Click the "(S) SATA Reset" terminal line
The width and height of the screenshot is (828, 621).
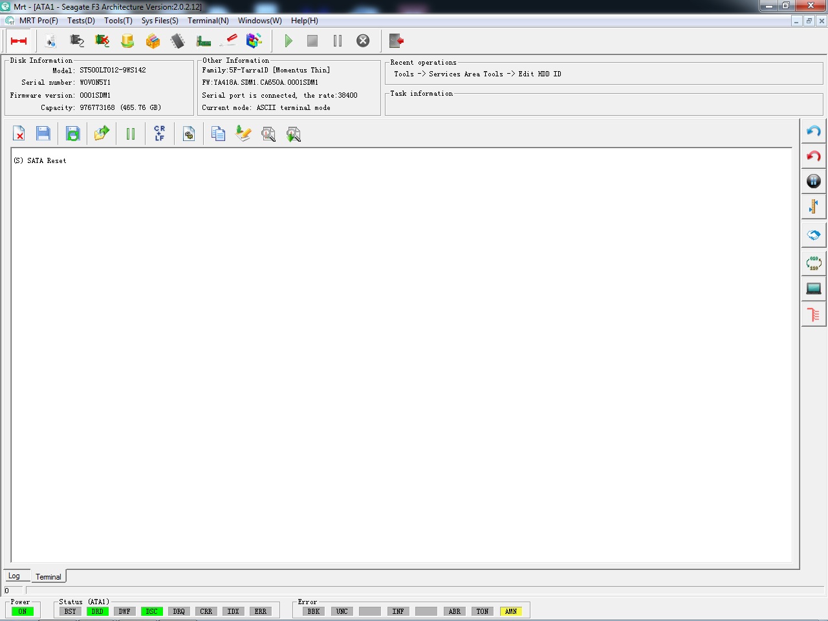click(40, 160)
